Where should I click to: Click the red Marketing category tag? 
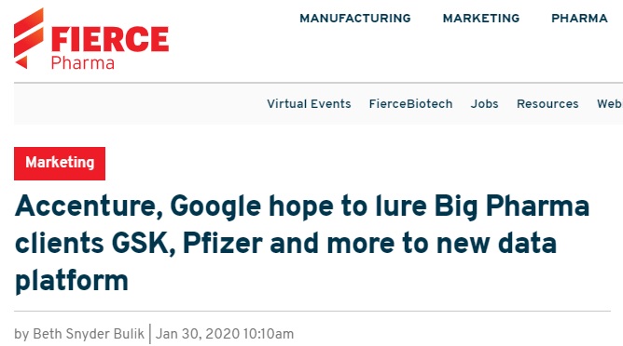tap(60, 164)
